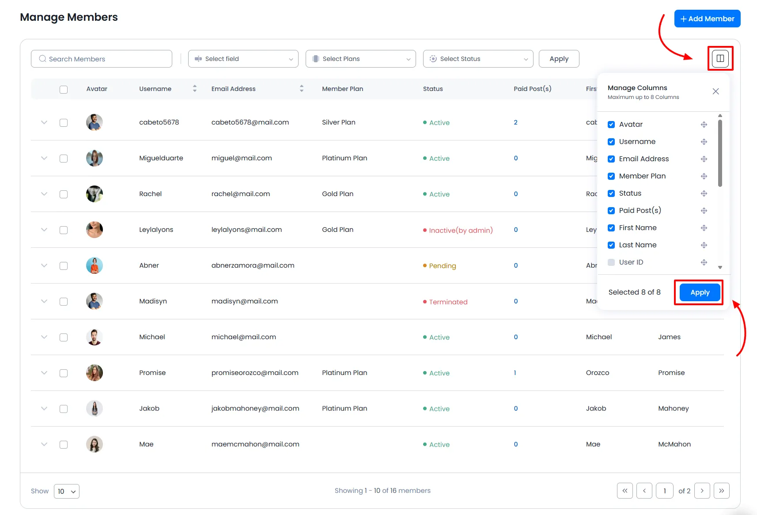Viewport: 757px width, 515px height.
Task: Select Rachel's row checkbox
Action: 64,194
